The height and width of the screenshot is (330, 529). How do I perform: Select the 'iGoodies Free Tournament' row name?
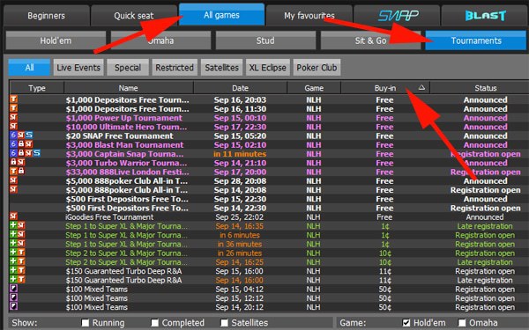pos(109,216)
